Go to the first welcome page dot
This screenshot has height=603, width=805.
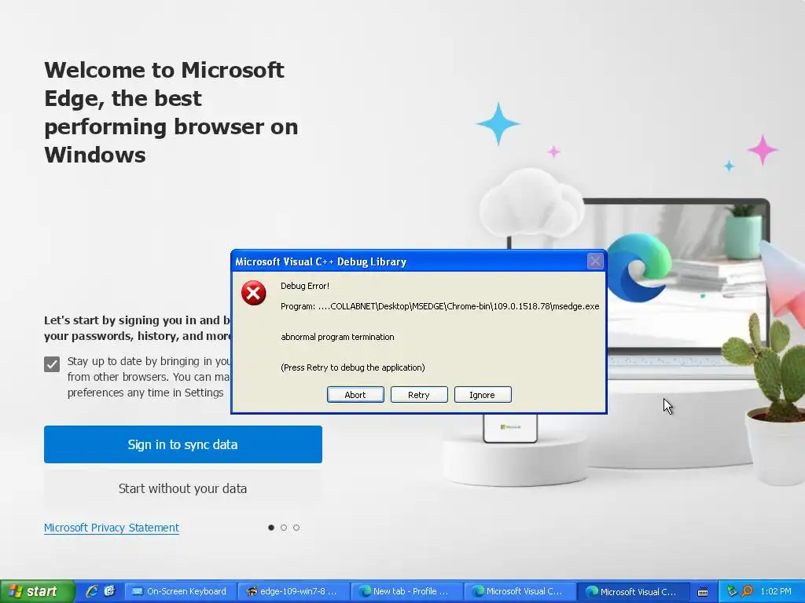tap(271, 528)
